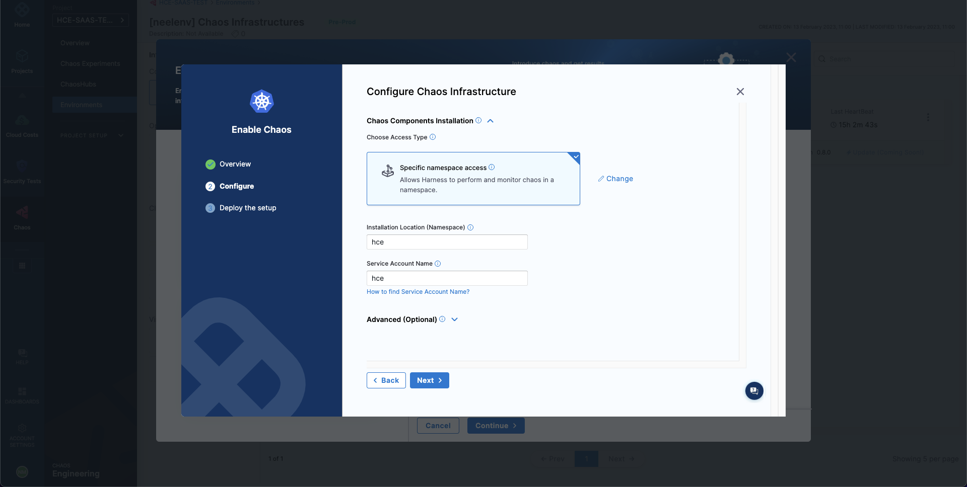Viewport: 967px width, 487px height.
Task: Open info tooltip for Service Account Name
Action: click(x=438, y=264)
